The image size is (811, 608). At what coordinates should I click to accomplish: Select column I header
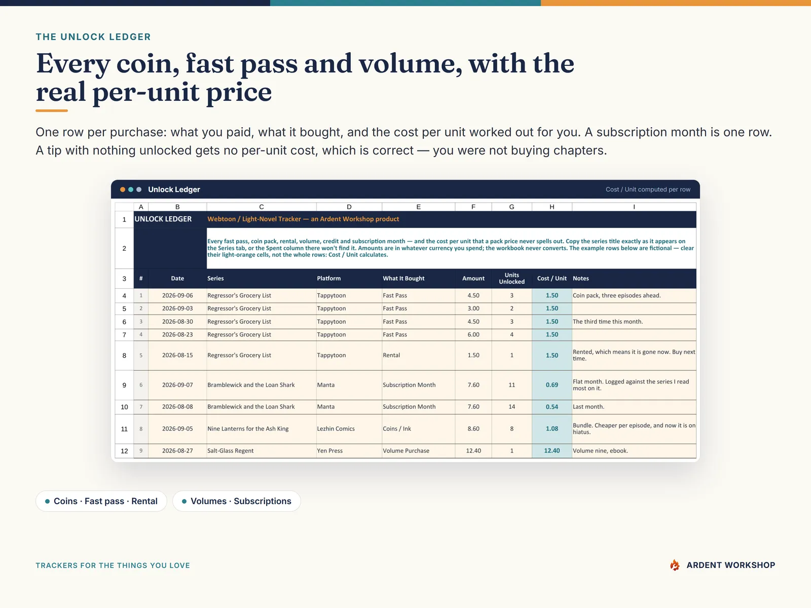coord(634,207)
